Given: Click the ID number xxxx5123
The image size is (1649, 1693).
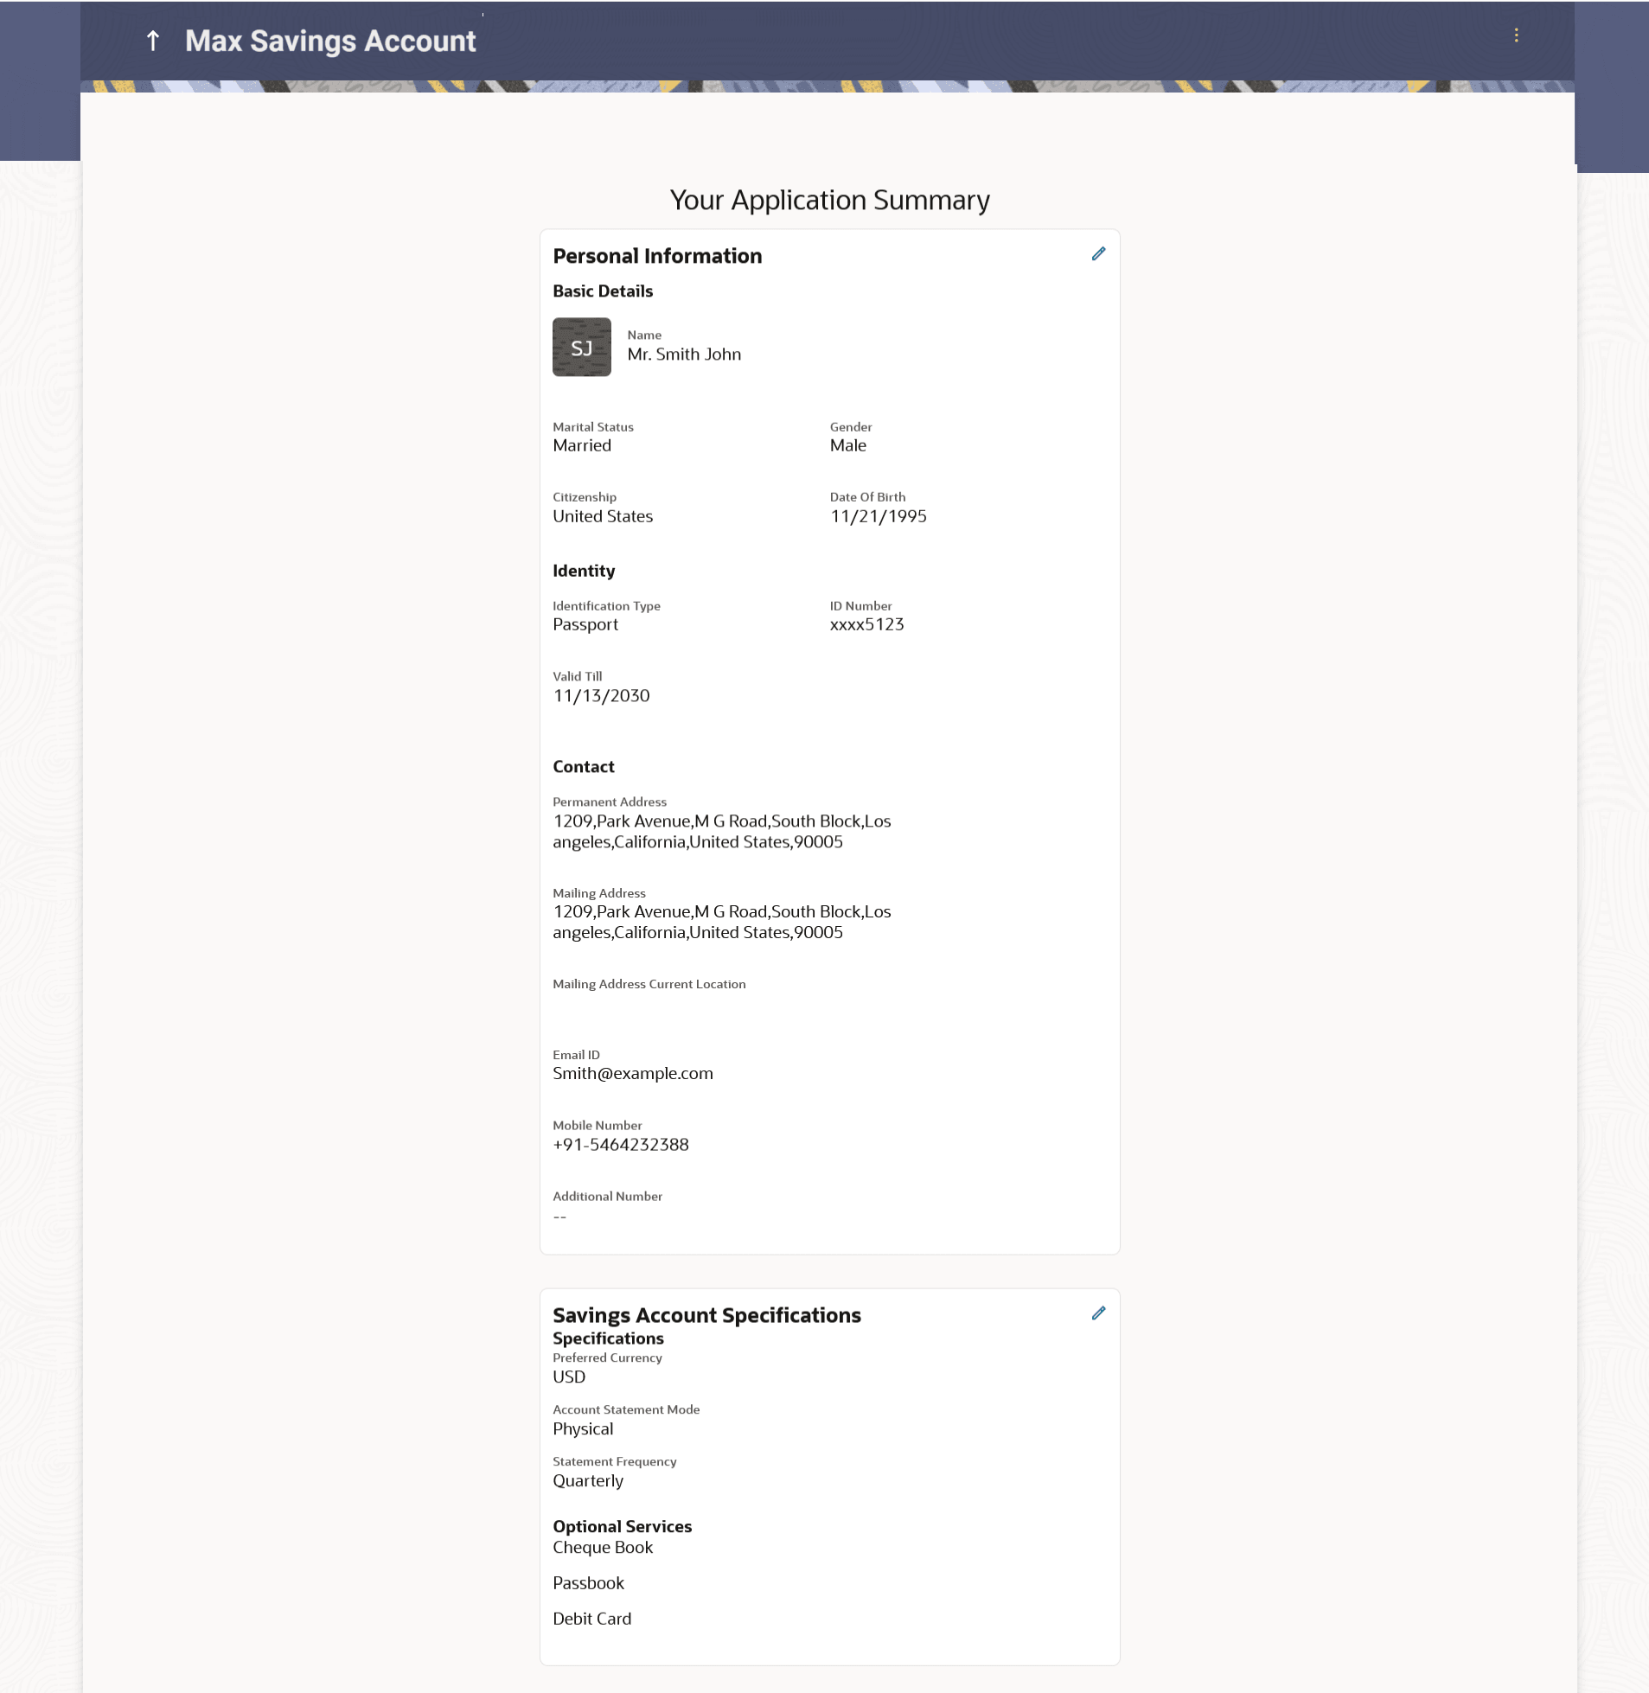Looking at the screenshot, I should pyautogui.click(x=867, y=624).
